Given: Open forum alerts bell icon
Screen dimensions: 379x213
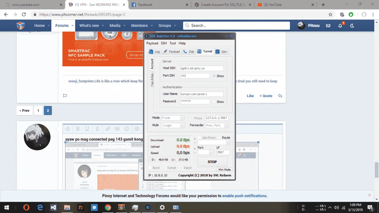Looking at the screenshot, I should tap(340, 26).
